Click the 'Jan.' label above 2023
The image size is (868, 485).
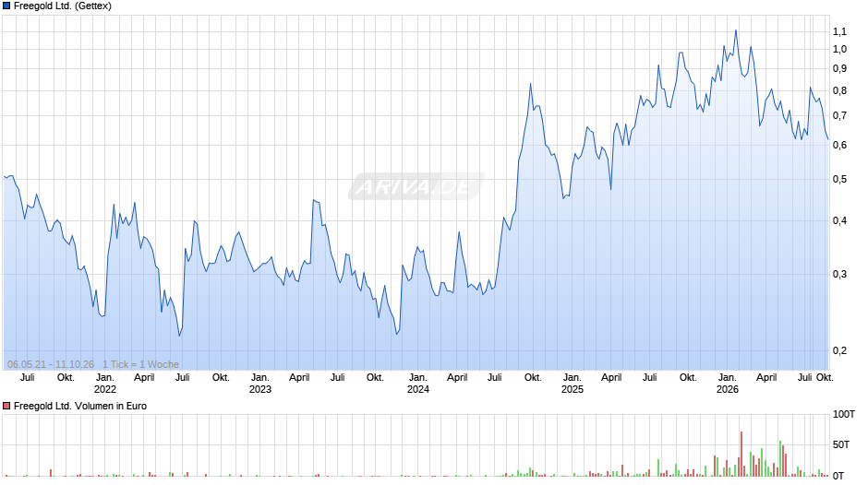(x=260, y=377)
